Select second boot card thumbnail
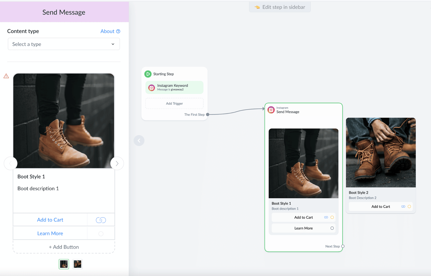This screenshot has width=431, height=276. 78,264
